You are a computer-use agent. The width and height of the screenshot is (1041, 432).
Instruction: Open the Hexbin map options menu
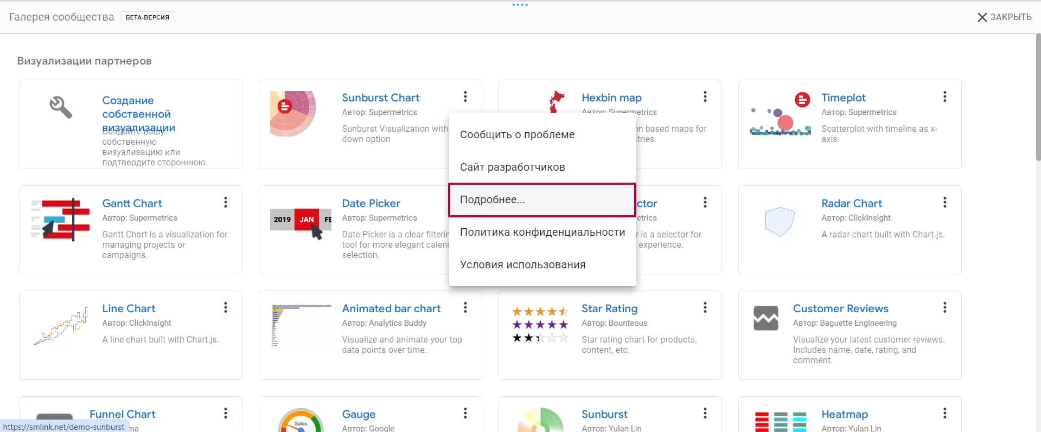(705, 97)
